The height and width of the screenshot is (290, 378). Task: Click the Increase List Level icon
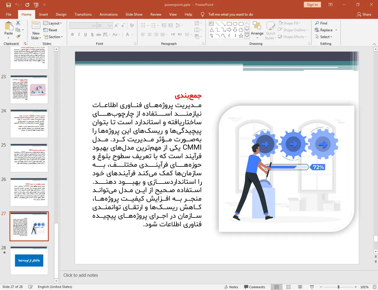click(171, 25)
